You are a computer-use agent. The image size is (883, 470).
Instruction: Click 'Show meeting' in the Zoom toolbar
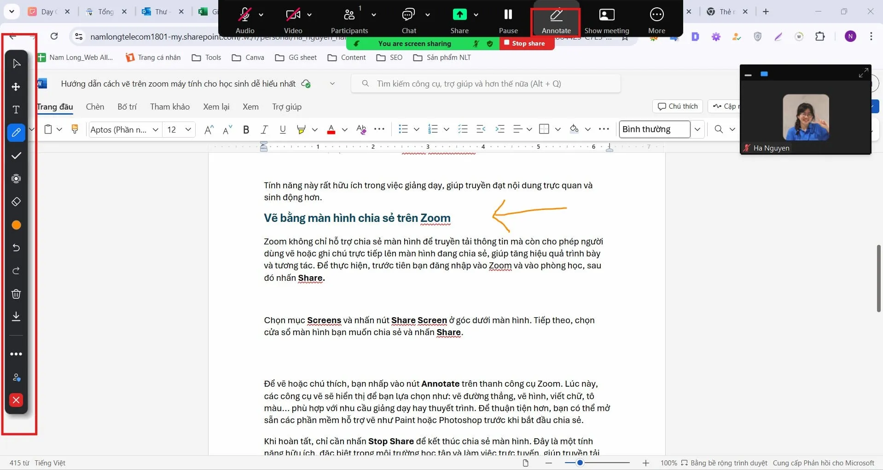pyautogui.click(x=607, y=18)
